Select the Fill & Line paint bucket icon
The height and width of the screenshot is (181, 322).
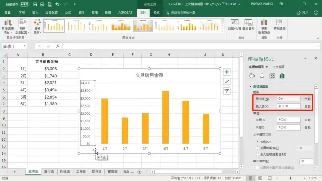pos(252,76)
